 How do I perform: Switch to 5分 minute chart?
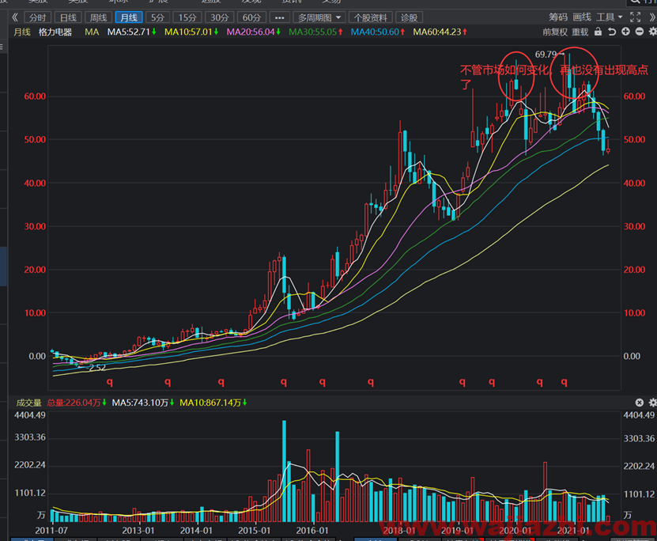click(157, 17)
